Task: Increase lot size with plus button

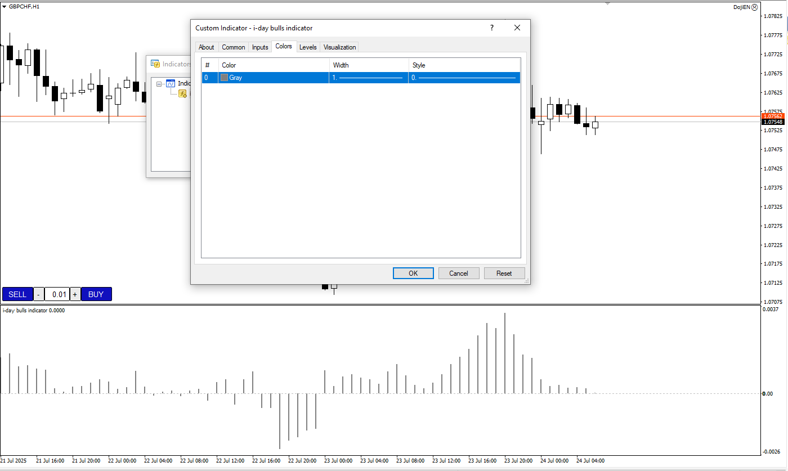Action: click(75, 294)
